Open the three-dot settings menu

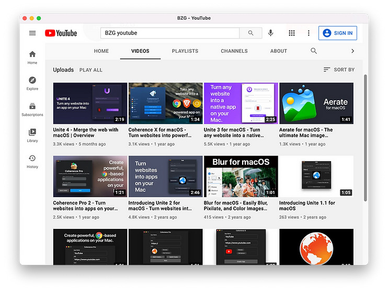(309, 33)
